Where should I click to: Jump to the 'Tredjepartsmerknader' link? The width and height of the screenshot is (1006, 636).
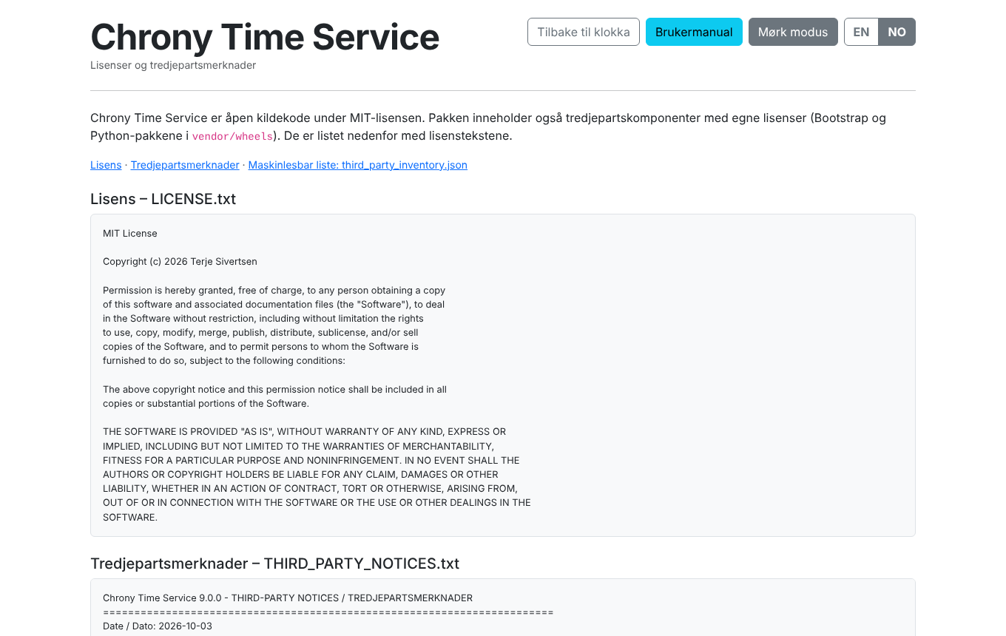click(x=185, y=165)
